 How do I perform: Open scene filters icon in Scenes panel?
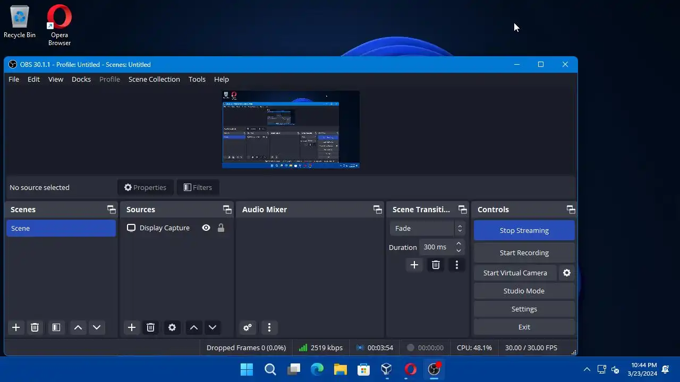click(56, 327)
